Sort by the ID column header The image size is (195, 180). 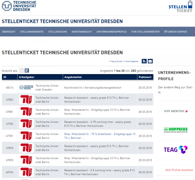[x=9, y=77]
